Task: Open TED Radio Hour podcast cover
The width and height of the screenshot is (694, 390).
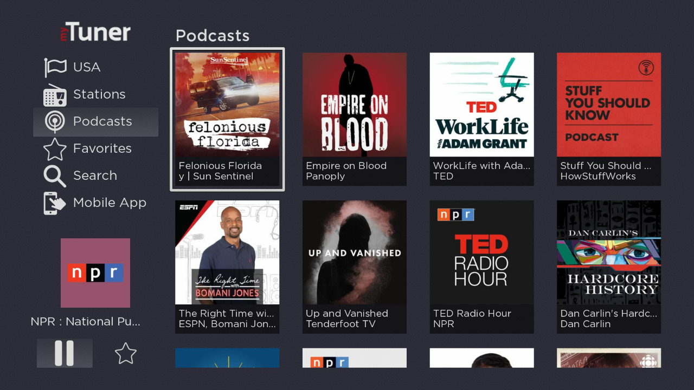Action: 482,252
